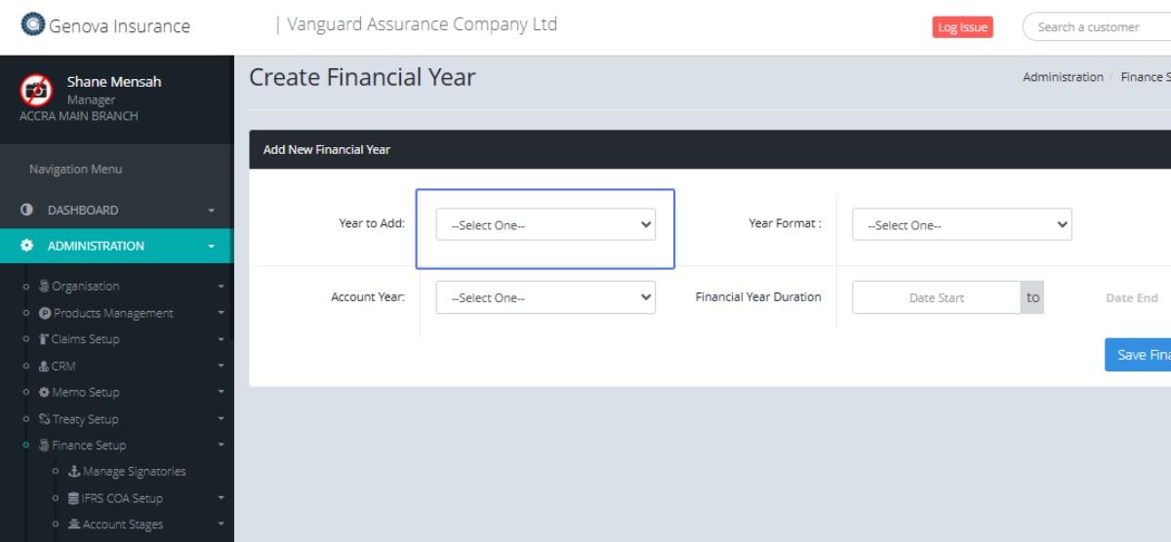Open the Account Stages menu item
Viewport: 1171px width, 542px height.
point(122,524)
